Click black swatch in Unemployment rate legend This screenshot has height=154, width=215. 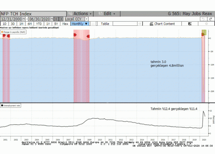(2, 105)
